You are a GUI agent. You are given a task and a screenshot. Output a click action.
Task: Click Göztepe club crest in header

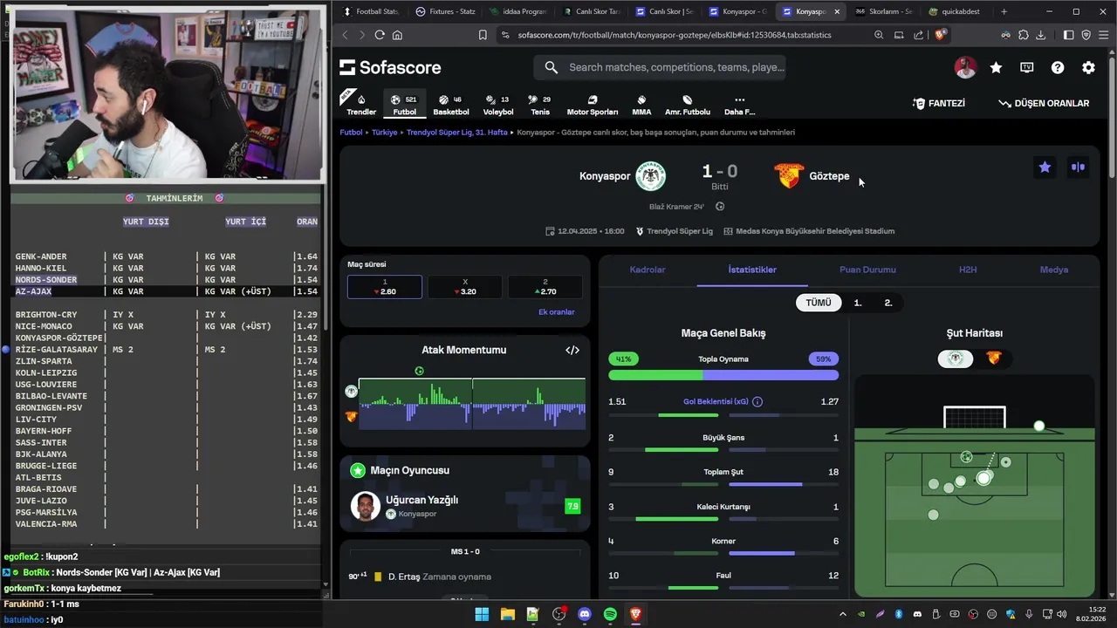789,176
